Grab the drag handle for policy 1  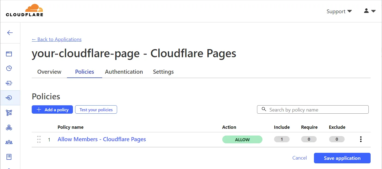(39, 139)
